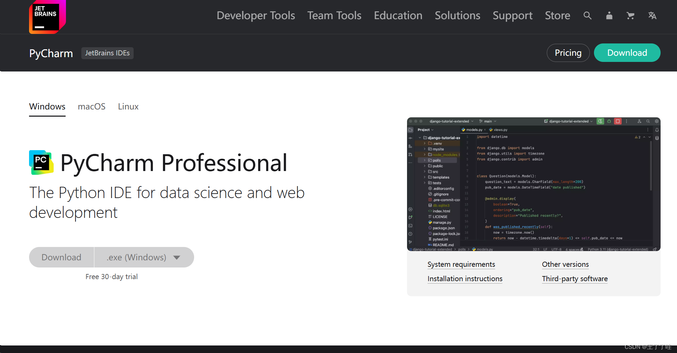Open the Store menu
Screen dimensions: 677x353
click(x=557, y=15)
